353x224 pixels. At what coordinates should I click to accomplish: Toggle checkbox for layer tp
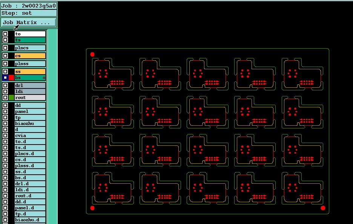(5, 117)
